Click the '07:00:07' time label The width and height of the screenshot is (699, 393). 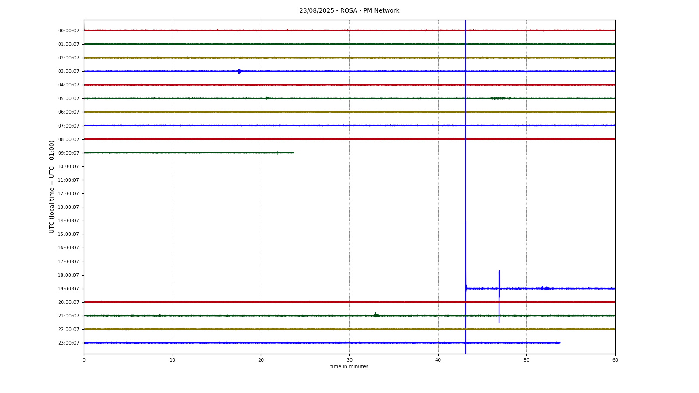tap(69, 126)
